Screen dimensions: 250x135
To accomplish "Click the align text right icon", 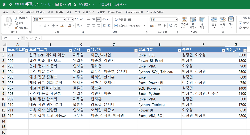I will 99,26.
